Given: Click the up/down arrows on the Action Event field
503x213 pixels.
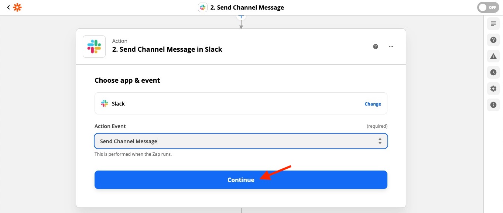Looking at the screenshot, I should point(380,141).
